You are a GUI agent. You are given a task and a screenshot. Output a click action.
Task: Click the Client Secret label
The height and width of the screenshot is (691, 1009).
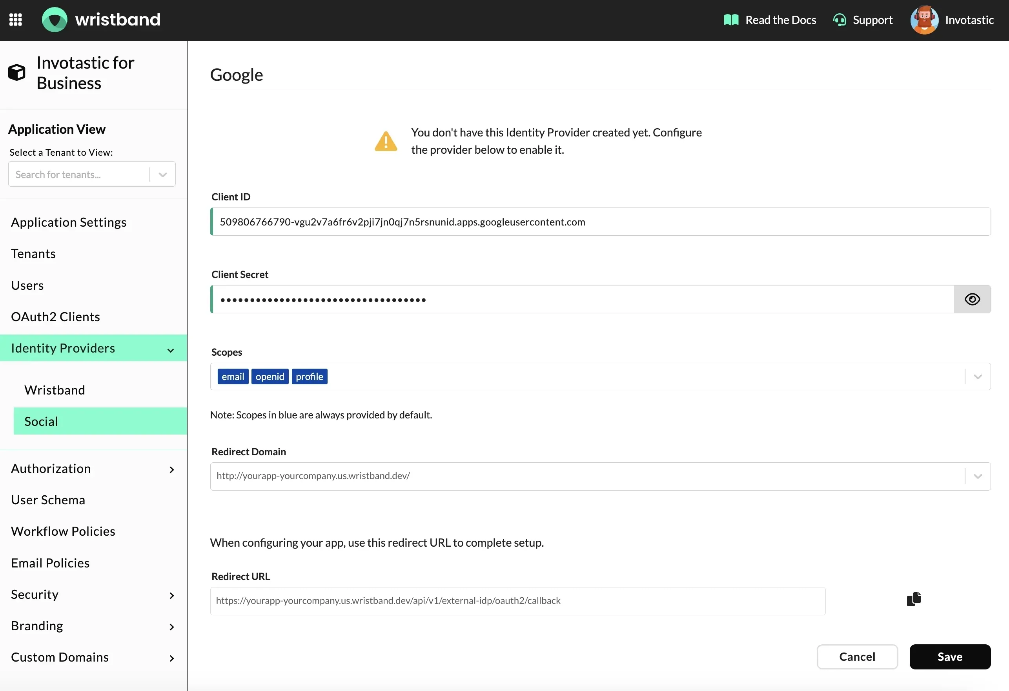[x=240, y=275]
